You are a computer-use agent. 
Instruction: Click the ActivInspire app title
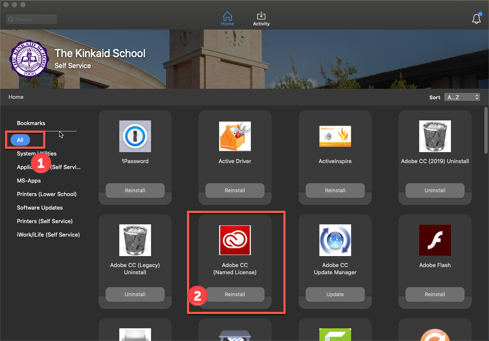coord(335,161)
